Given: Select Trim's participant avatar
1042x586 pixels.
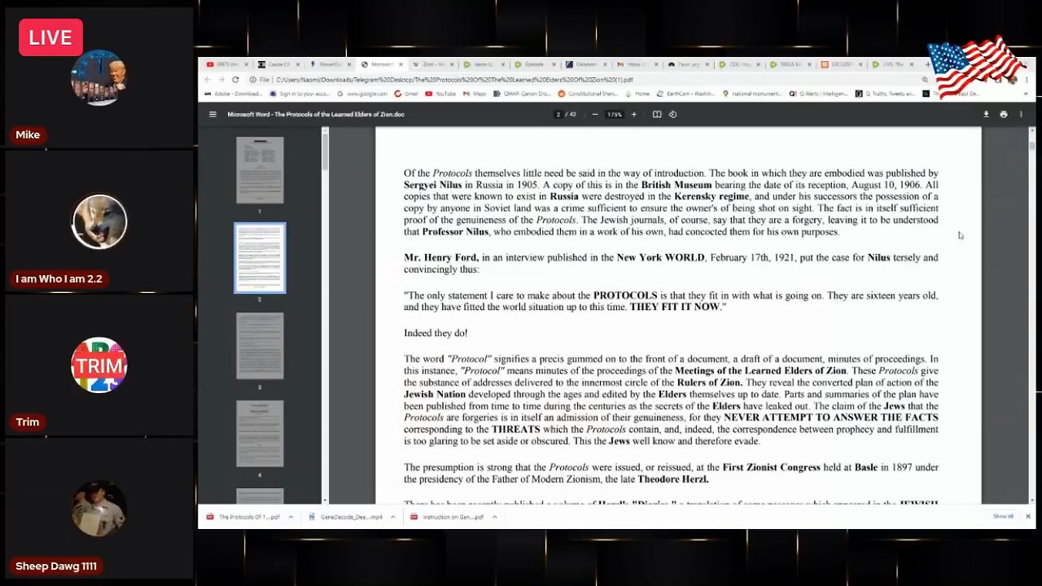Looking at the screenshot, I should tap(99, 365).
